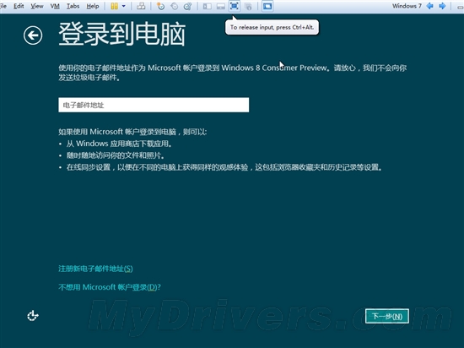Click the thumbnail bar toolbar icon
464x348 pixels.
click(x=221, y=6)
